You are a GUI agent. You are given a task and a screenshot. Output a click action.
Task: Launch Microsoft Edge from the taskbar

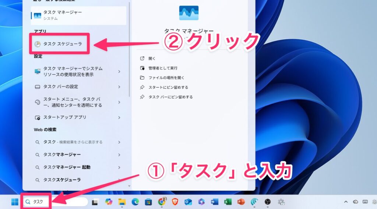[x=135, y=202]
